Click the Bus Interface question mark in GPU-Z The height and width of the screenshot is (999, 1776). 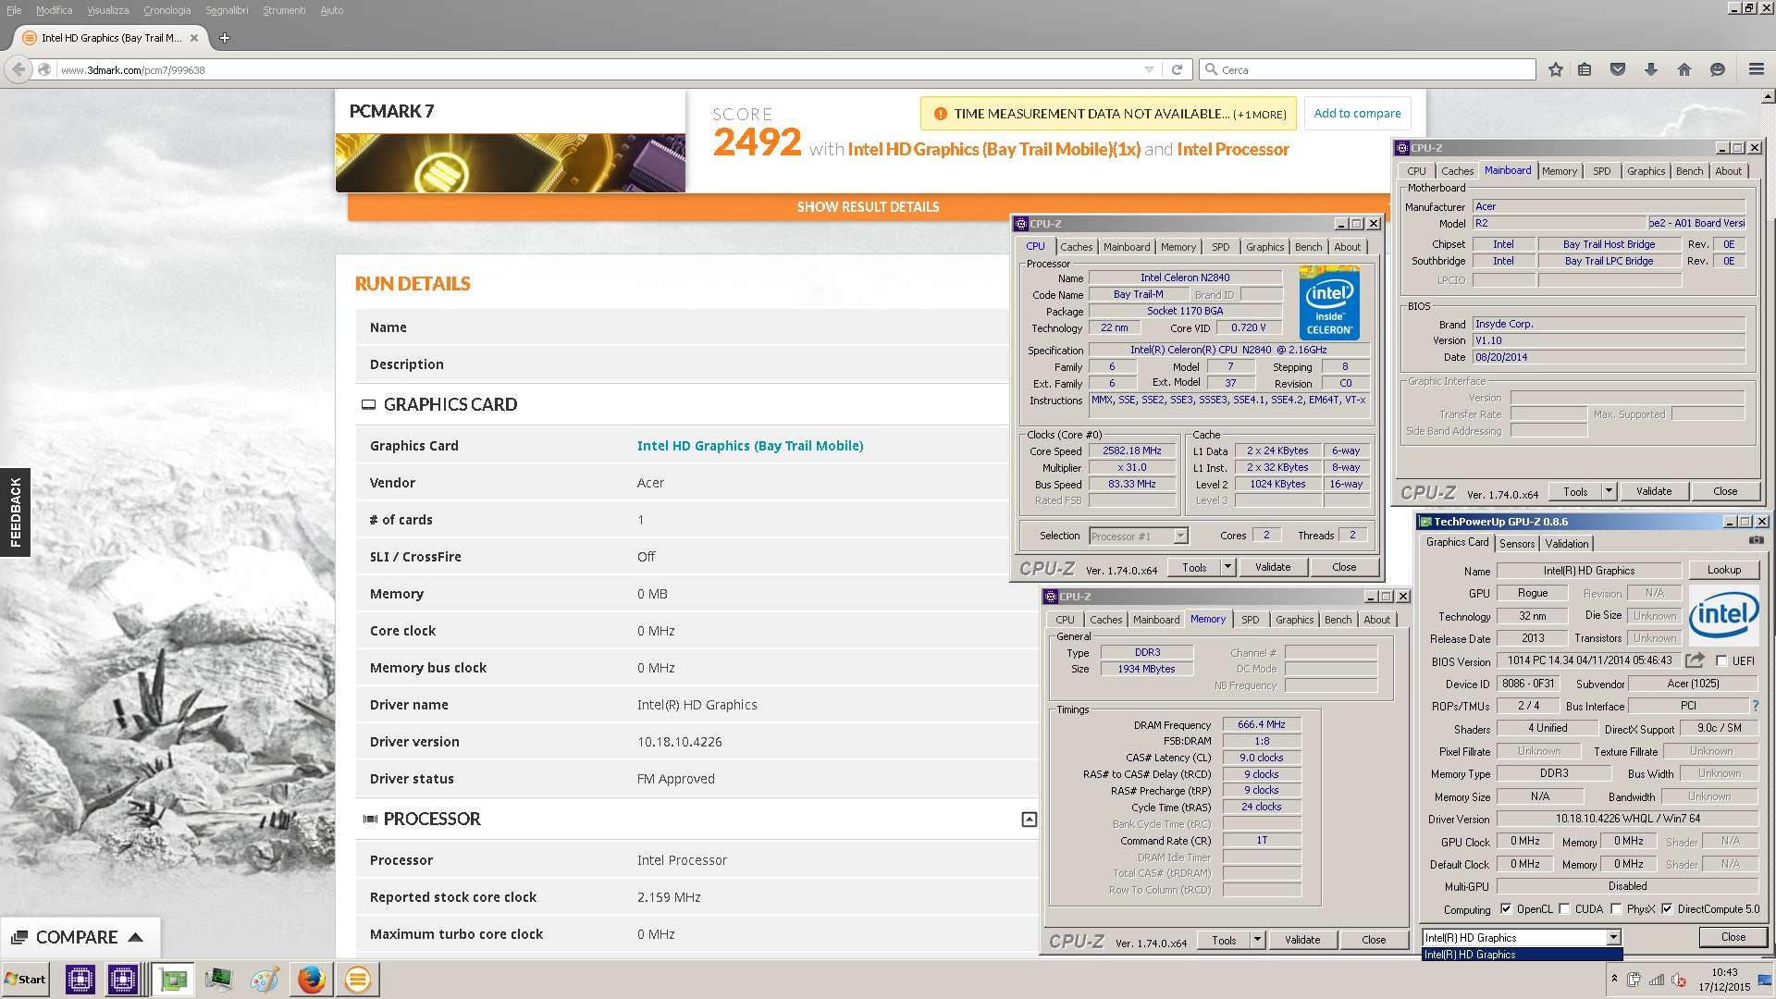(1755, 706)
